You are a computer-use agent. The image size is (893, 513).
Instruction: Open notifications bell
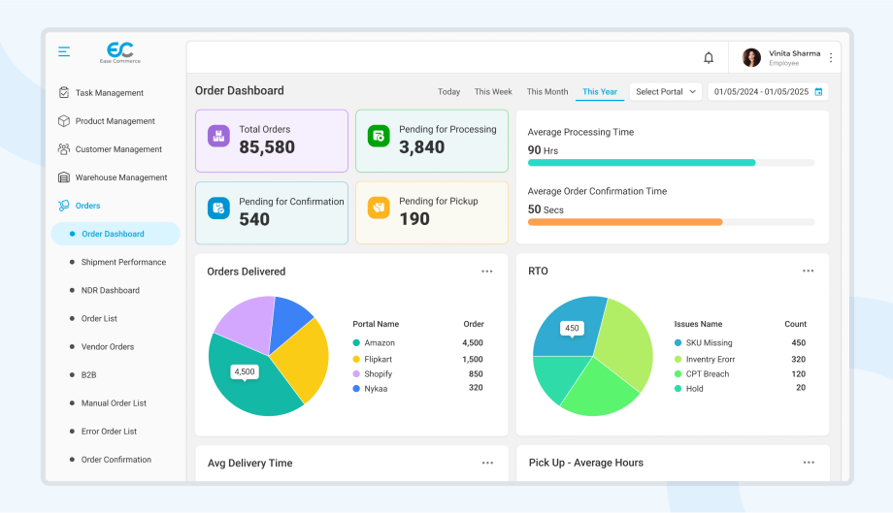coord(709,57)
